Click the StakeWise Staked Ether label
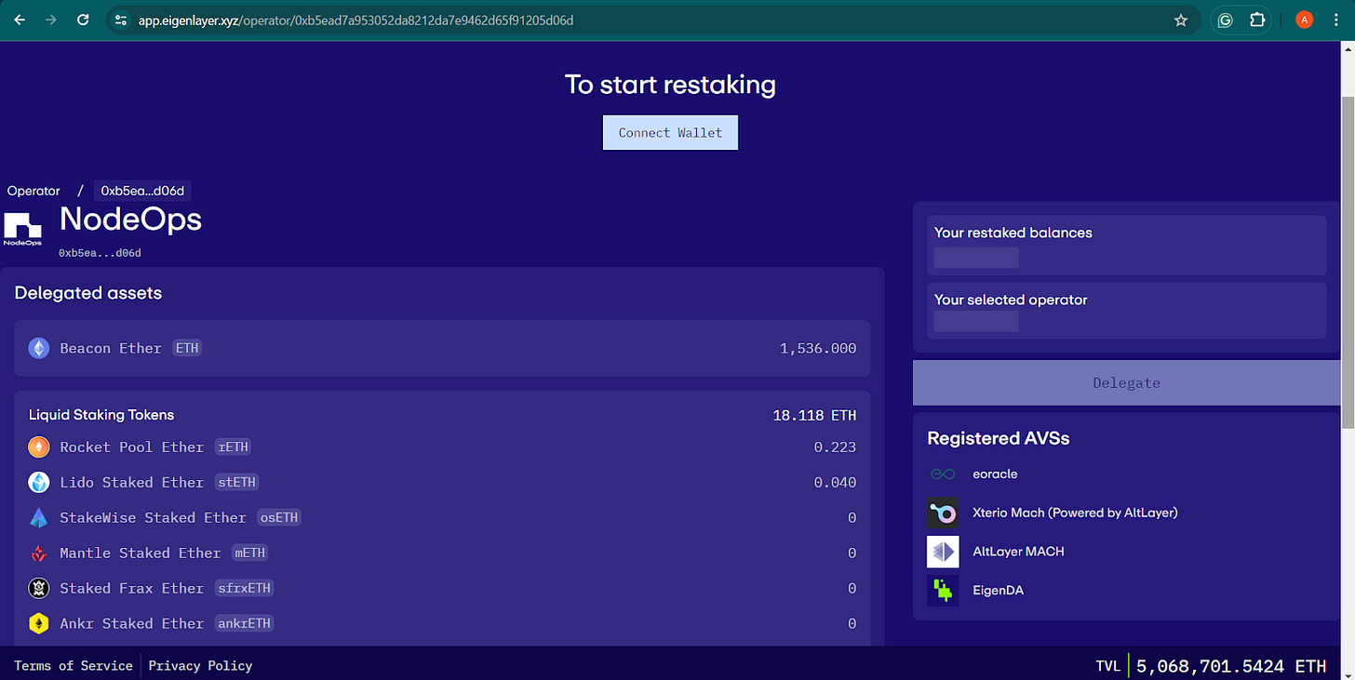This screenshot has width=1355, height=680. [153, 518]
